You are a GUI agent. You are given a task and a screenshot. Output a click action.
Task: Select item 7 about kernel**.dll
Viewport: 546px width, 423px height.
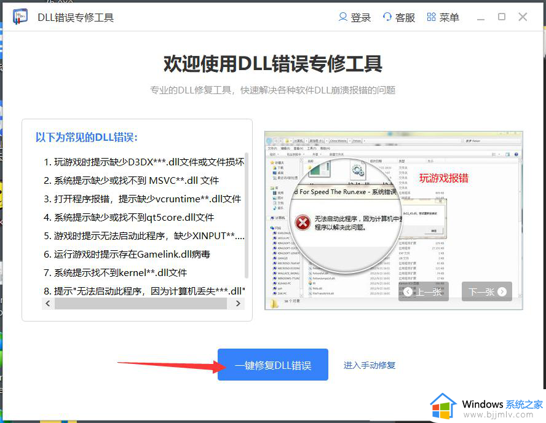(x=115, y=272)
